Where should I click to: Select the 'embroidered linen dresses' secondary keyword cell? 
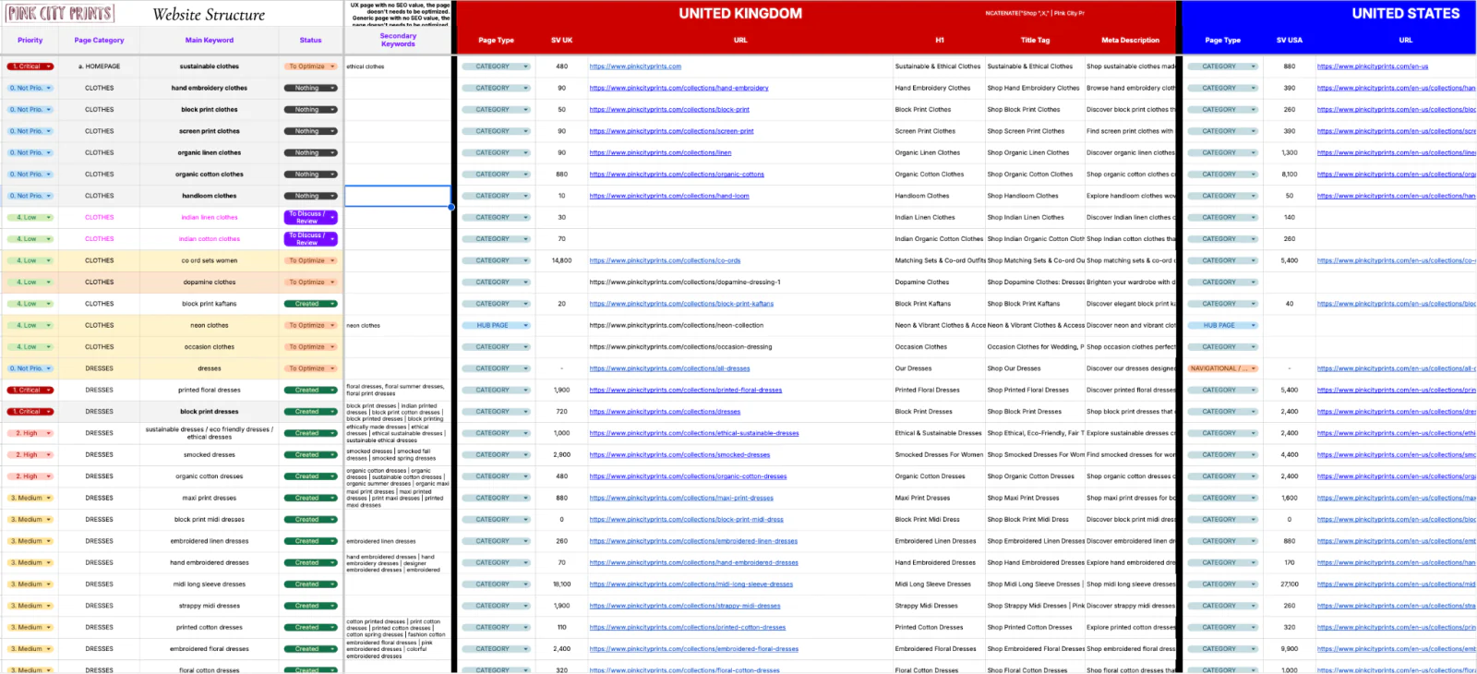398,541
